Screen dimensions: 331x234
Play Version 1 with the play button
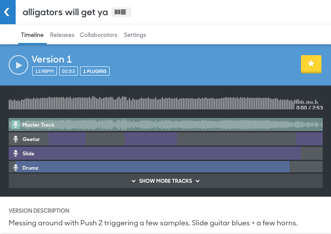point(18,65)
